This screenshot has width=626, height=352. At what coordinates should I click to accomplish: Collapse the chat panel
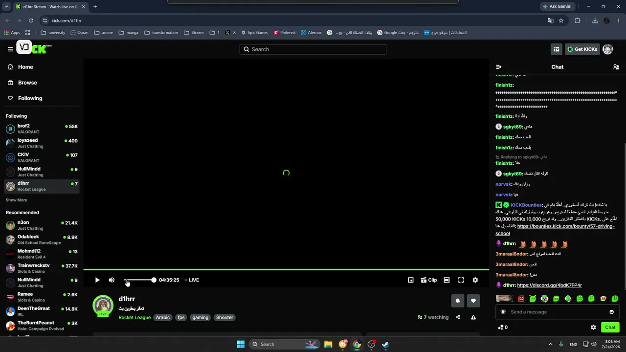click(499, 67)
